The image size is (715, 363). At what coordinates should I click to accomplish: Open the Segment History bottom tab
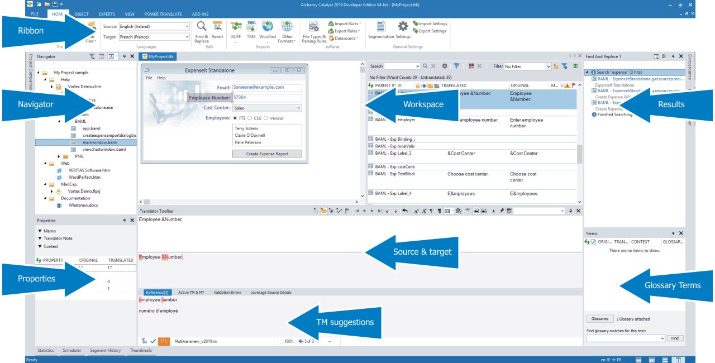105,351
